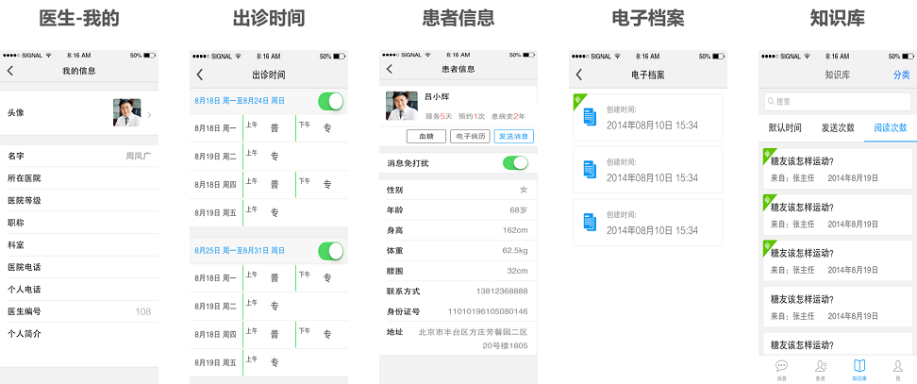This screenshot has height=384, width=917.
Task: Select the 发送次数 sorting tab
Action: tap(838, 127)
